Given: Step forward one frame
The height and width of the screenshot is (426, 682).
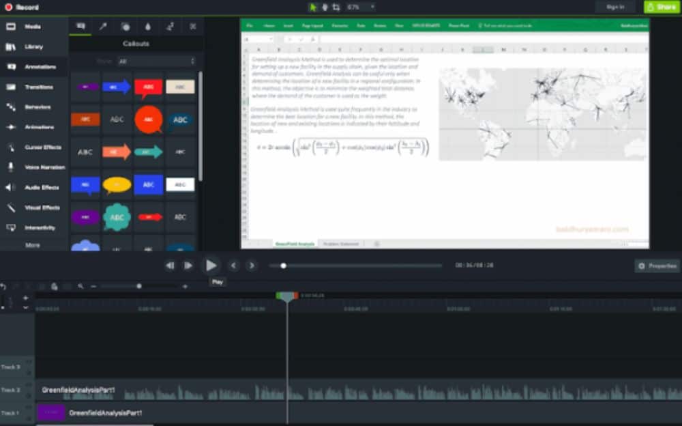Looking at the screenshot, I should pyautogui.click(x=188, y=266).
